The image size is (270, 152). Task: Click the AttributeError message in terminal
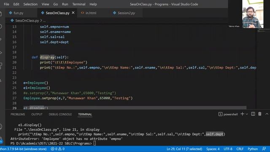(67, 139)
